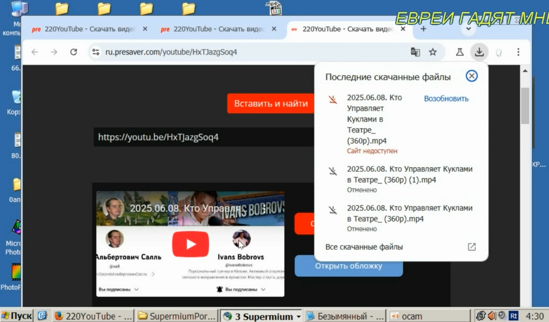Click the Rt tray icon
Screen dimensions: 549x322
pos(513,316)
